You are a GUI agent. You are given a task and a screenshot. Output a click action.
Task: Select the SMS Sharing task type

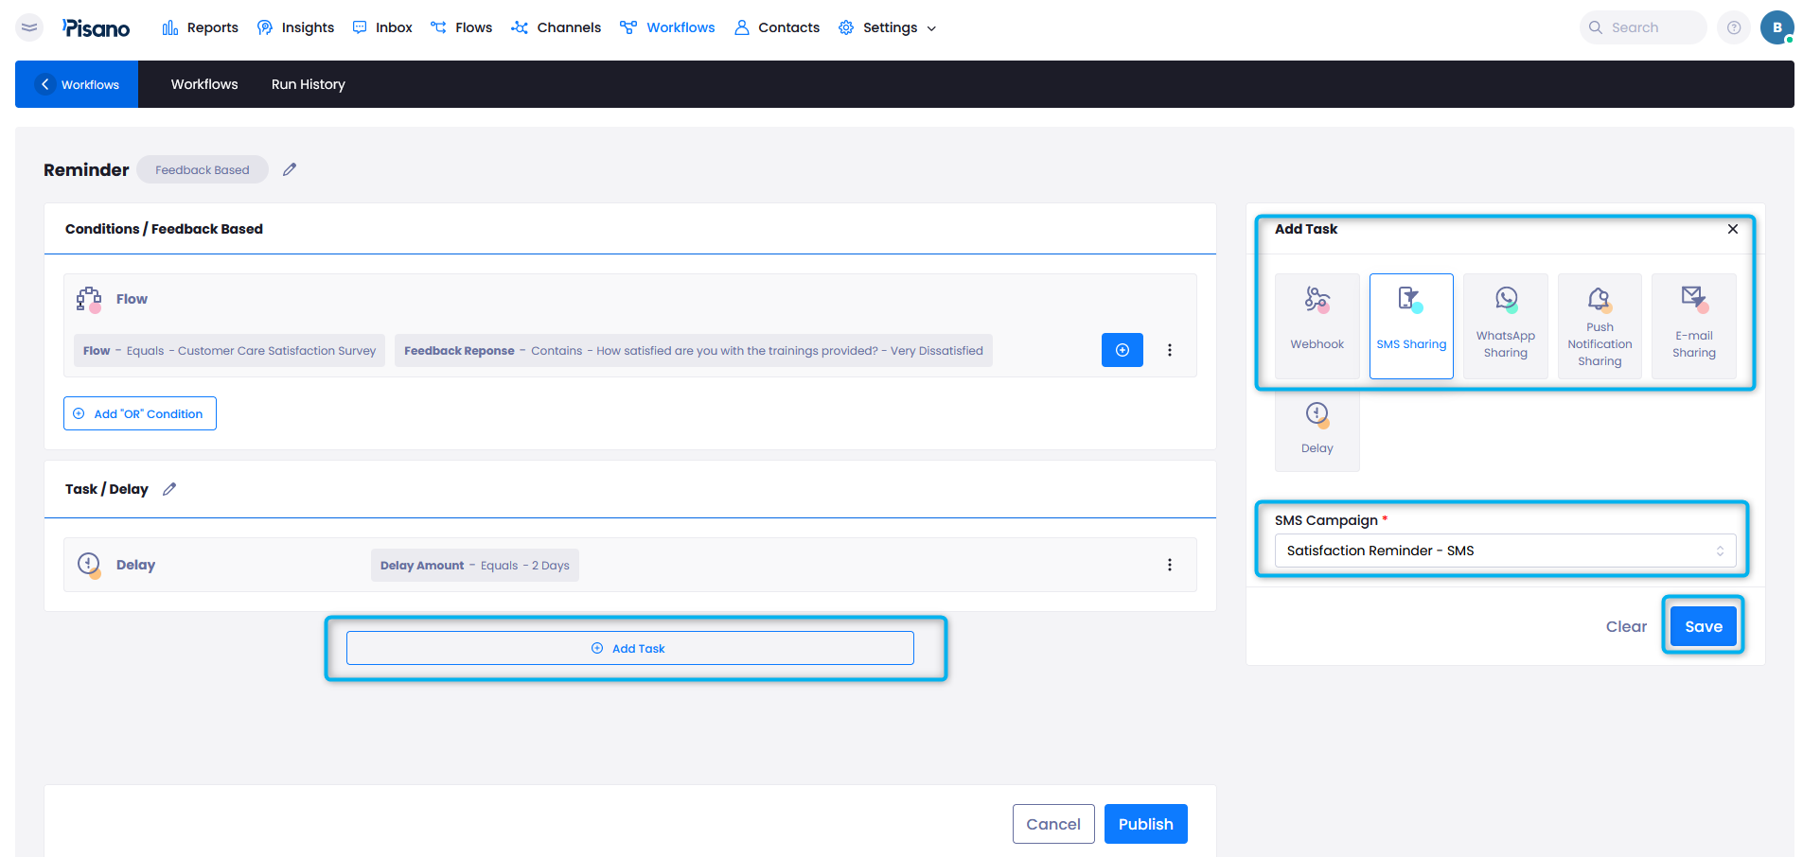click(x=1410, y=325)
